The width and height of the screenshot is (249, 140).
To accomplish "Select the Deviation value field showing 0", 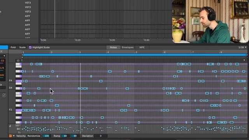I will tap(101, 136).
